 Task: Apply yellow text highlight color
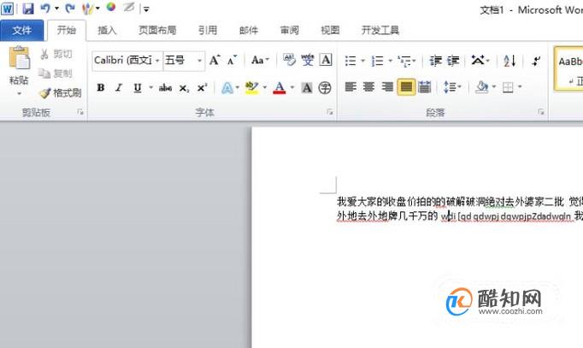pos(251,88)
